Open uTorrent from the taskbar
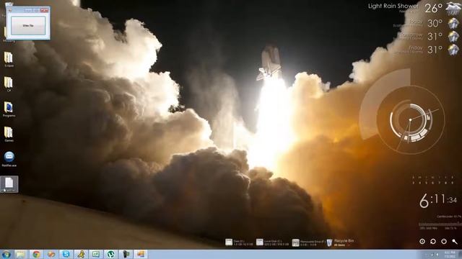 110,254
